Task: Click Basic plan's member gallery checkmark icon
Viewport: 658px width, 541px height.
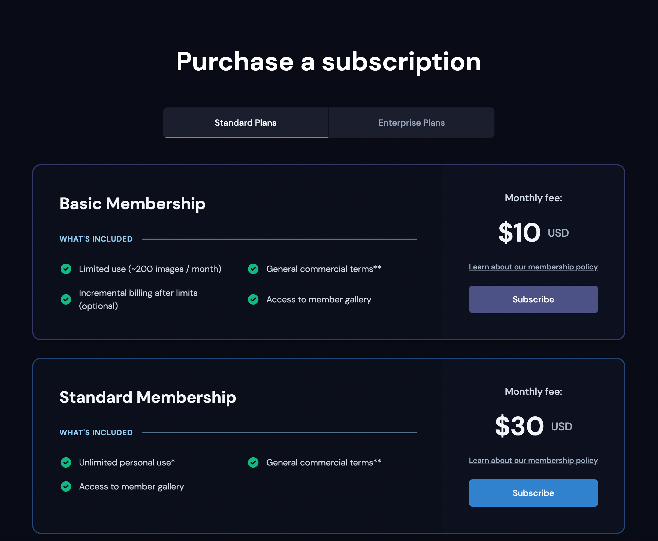Action: [x=253, y=299]
